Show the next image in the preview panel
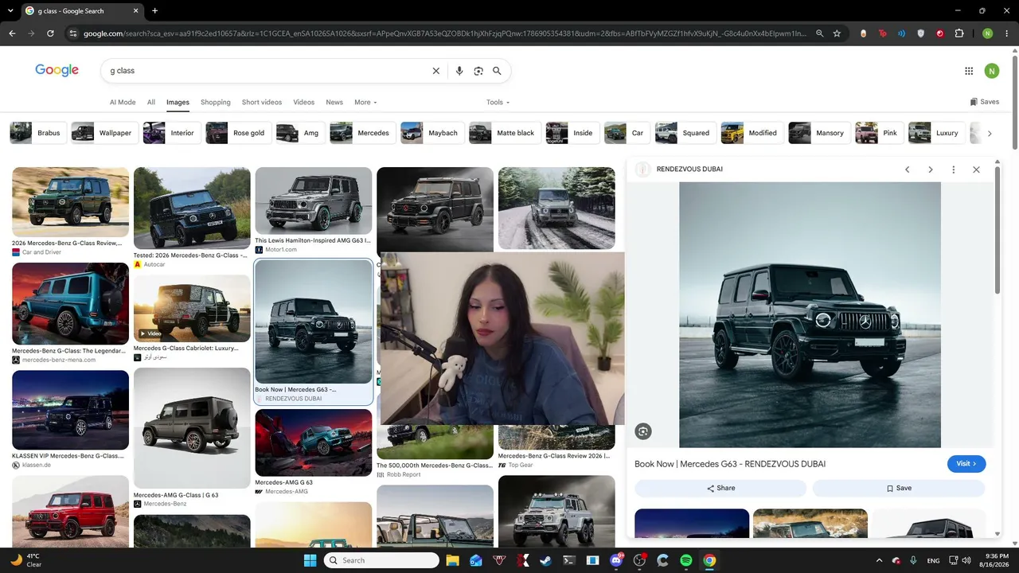This screenshot has height=573, width=1019. pyautogui.click(x=930, y=170)
